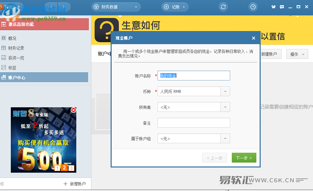Click the clock history icon in title bar
The width and height of the screenshot is (313, 191).
[x=253, y=7]
